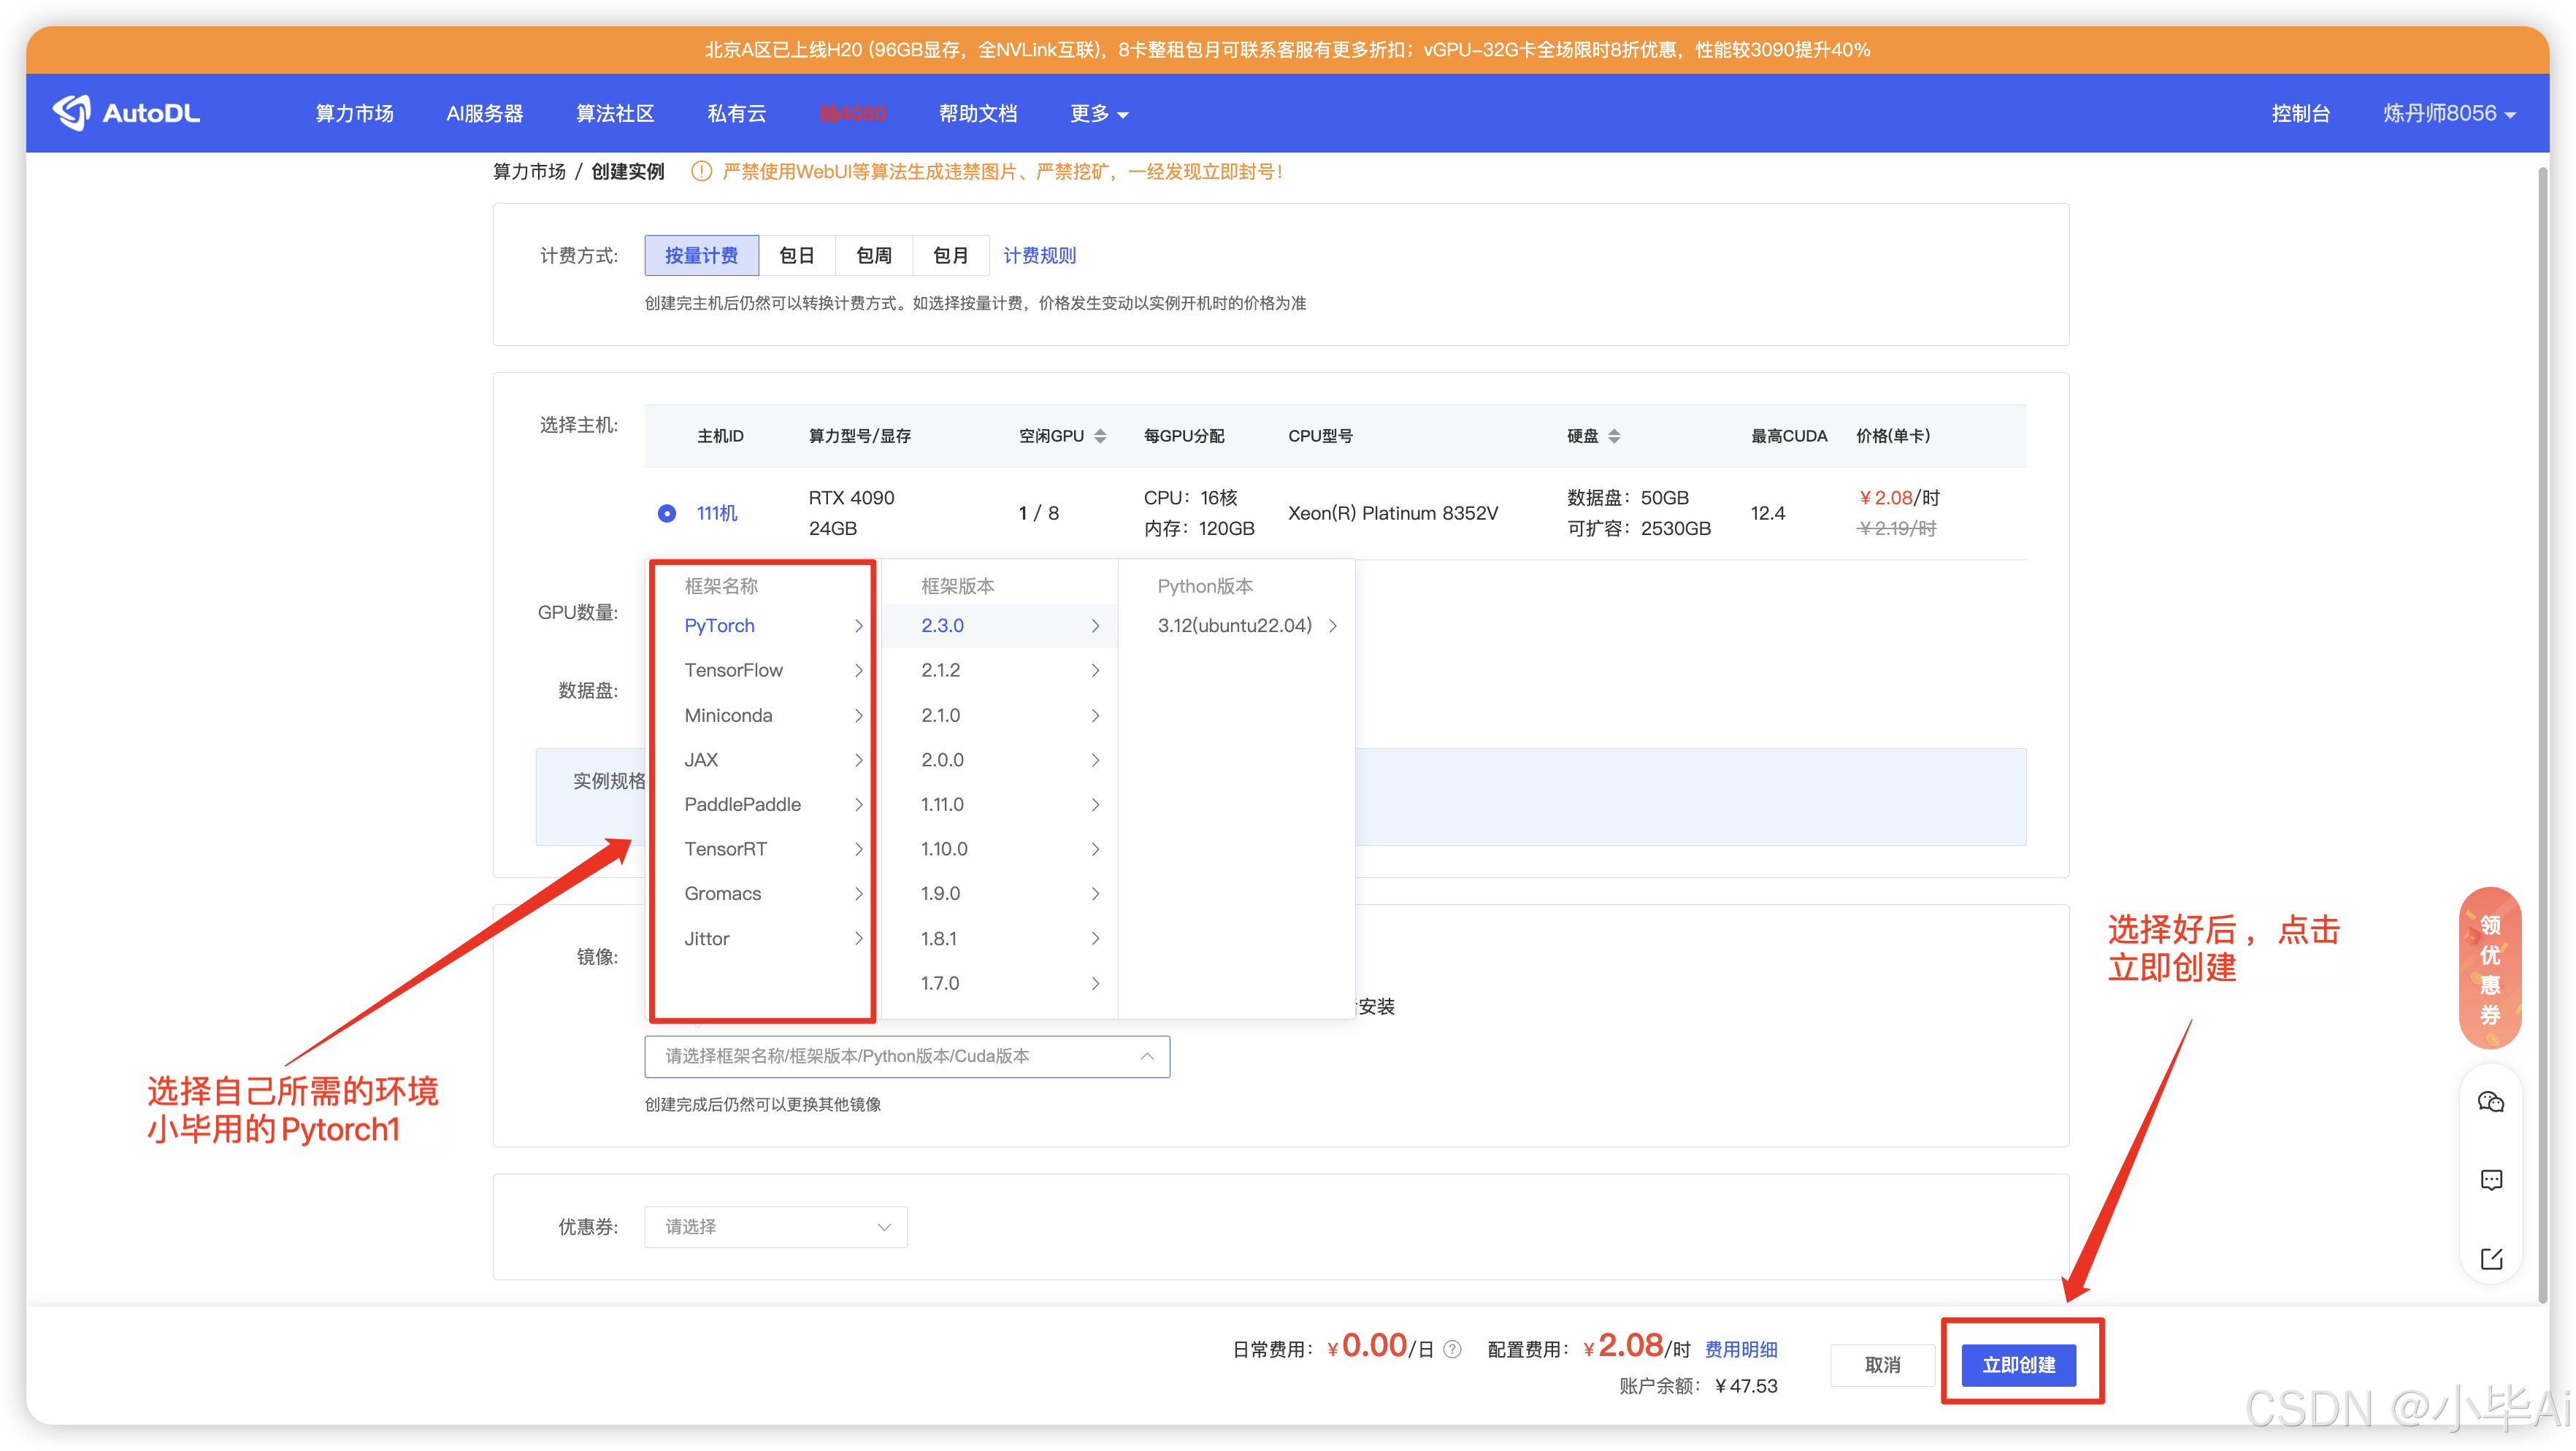This screenshot has width=2576, height=1451.
Task: Click the chat message bubble icon
Action: [x=2490, y=1180]
